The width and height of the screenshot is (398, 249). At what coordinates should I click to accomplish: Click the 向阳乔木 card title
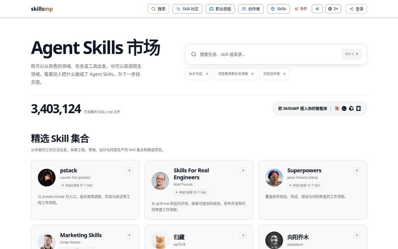298,237
